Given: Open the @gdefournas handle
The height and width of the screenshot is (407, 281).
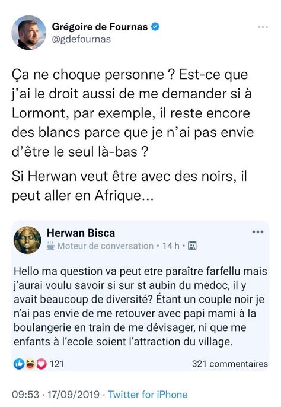Looking at the screenshot, I should tap(81, 39).
